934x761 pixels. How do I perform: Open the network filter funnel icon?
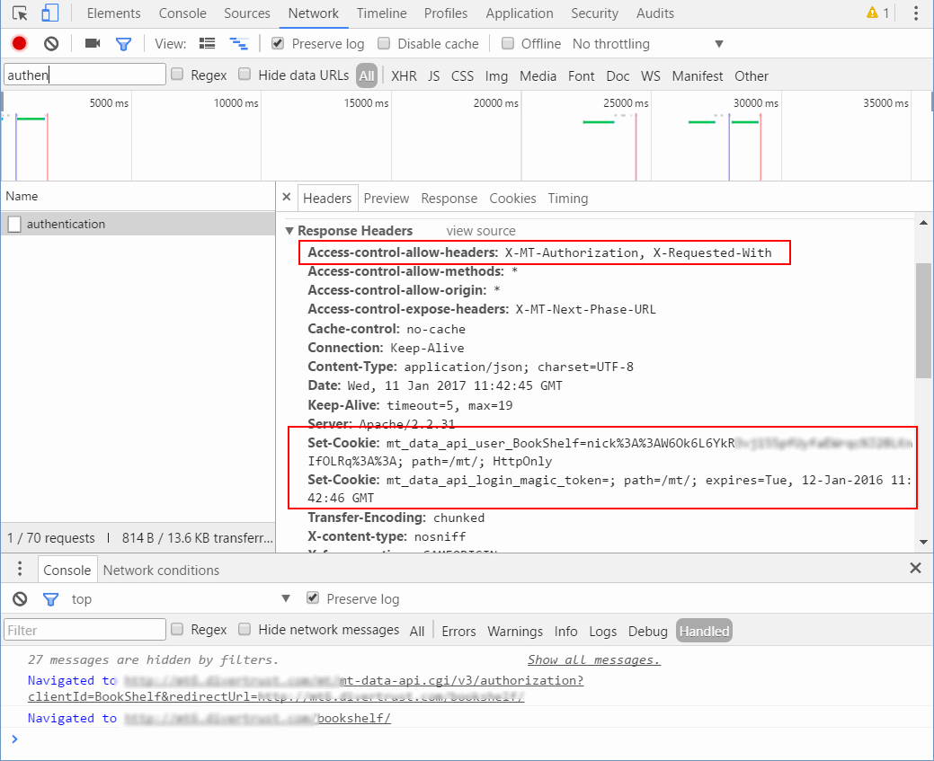click(x=123, y=42)
